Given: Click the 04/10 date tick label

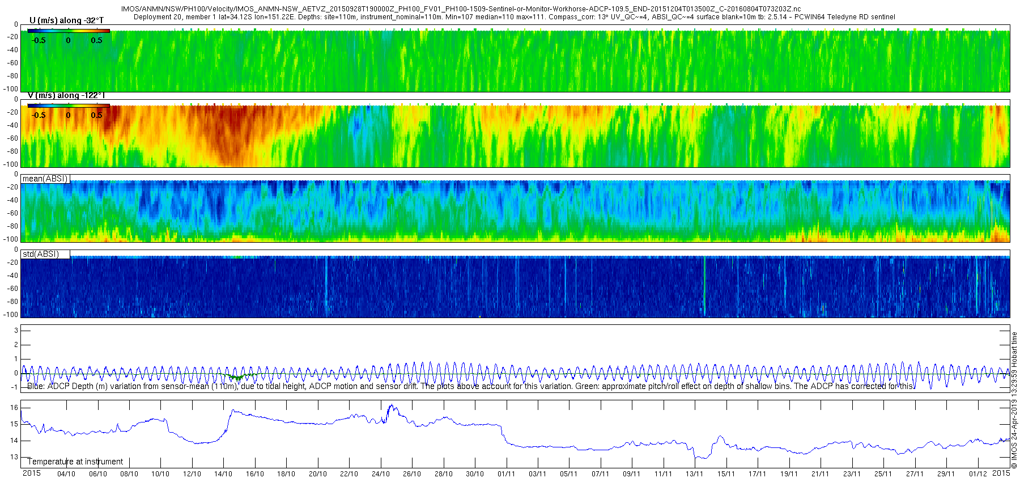Looking at the screenshot, I should [x=66, y=474].
